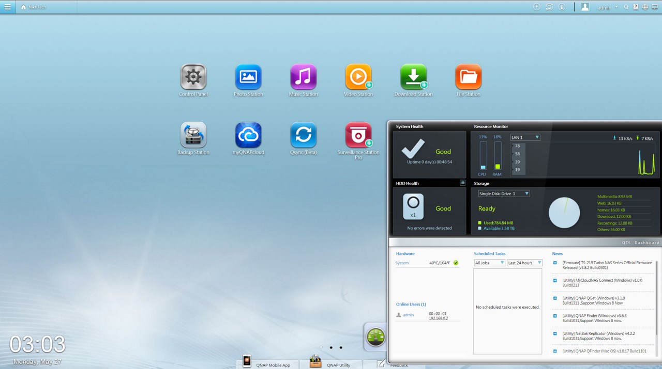Open the Scheduled Tasks section heading
Image resolution: width=662 pixels, height=369 pixels.
tap(490, 253)
